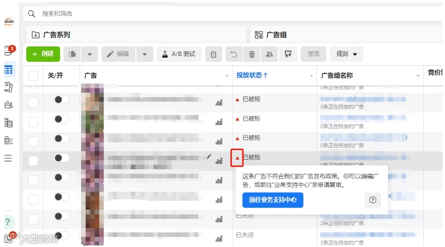This screenshot has width=445, height=247.
Task: Open the ads reporting document sidebar icon
Action: [8, 87]
